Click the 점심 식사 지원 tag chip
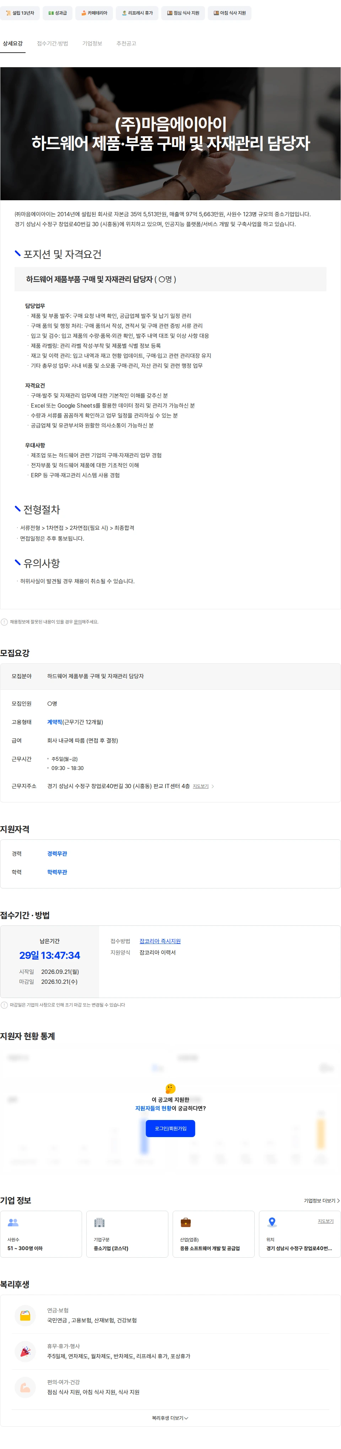This screenshot has width=341, height=1449. pos(183,13)
